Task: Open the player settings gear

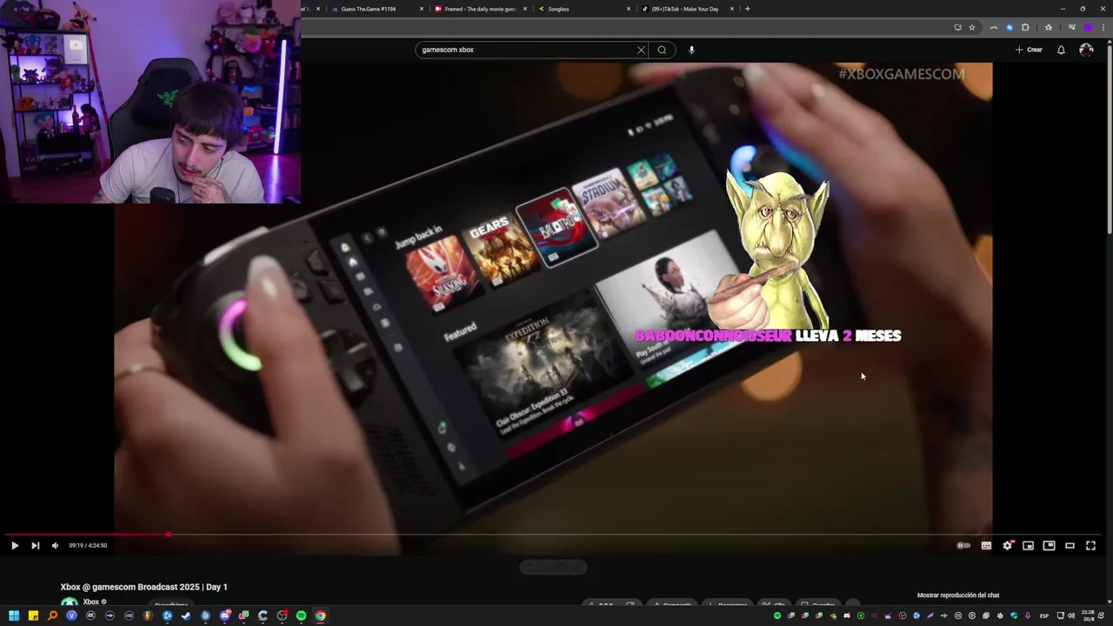Action: coord(1007,545)
